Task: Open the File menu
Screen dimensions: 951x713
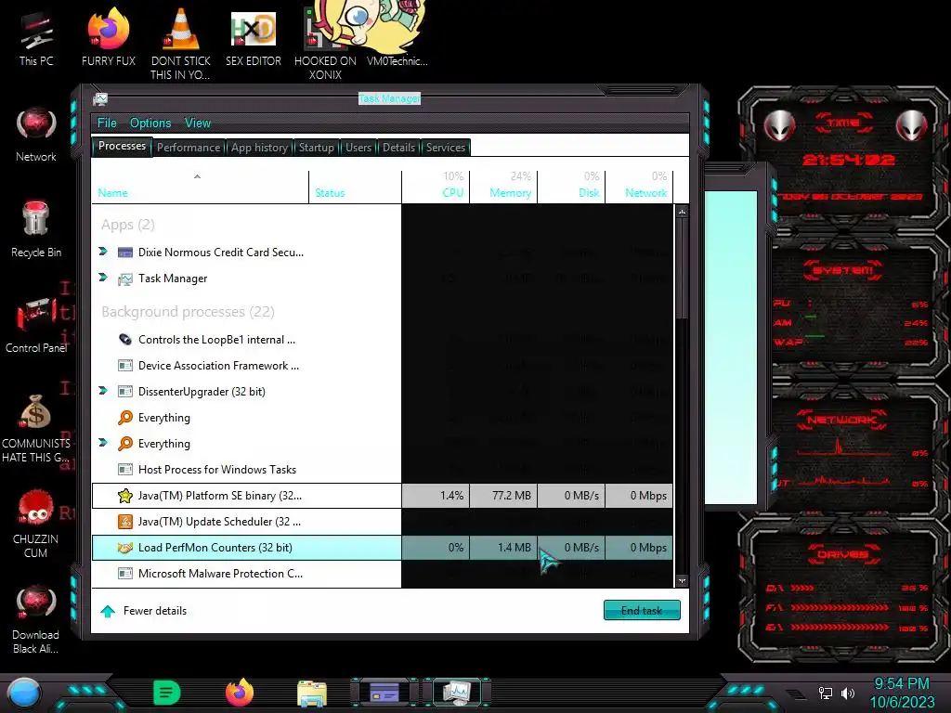Action: 107,123
